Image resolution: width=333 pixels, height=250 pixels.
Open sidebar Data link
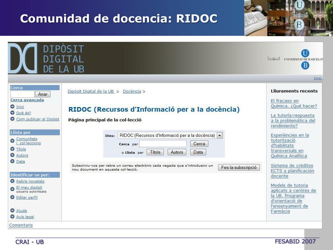pyautogui.click(x=20, y=161)
